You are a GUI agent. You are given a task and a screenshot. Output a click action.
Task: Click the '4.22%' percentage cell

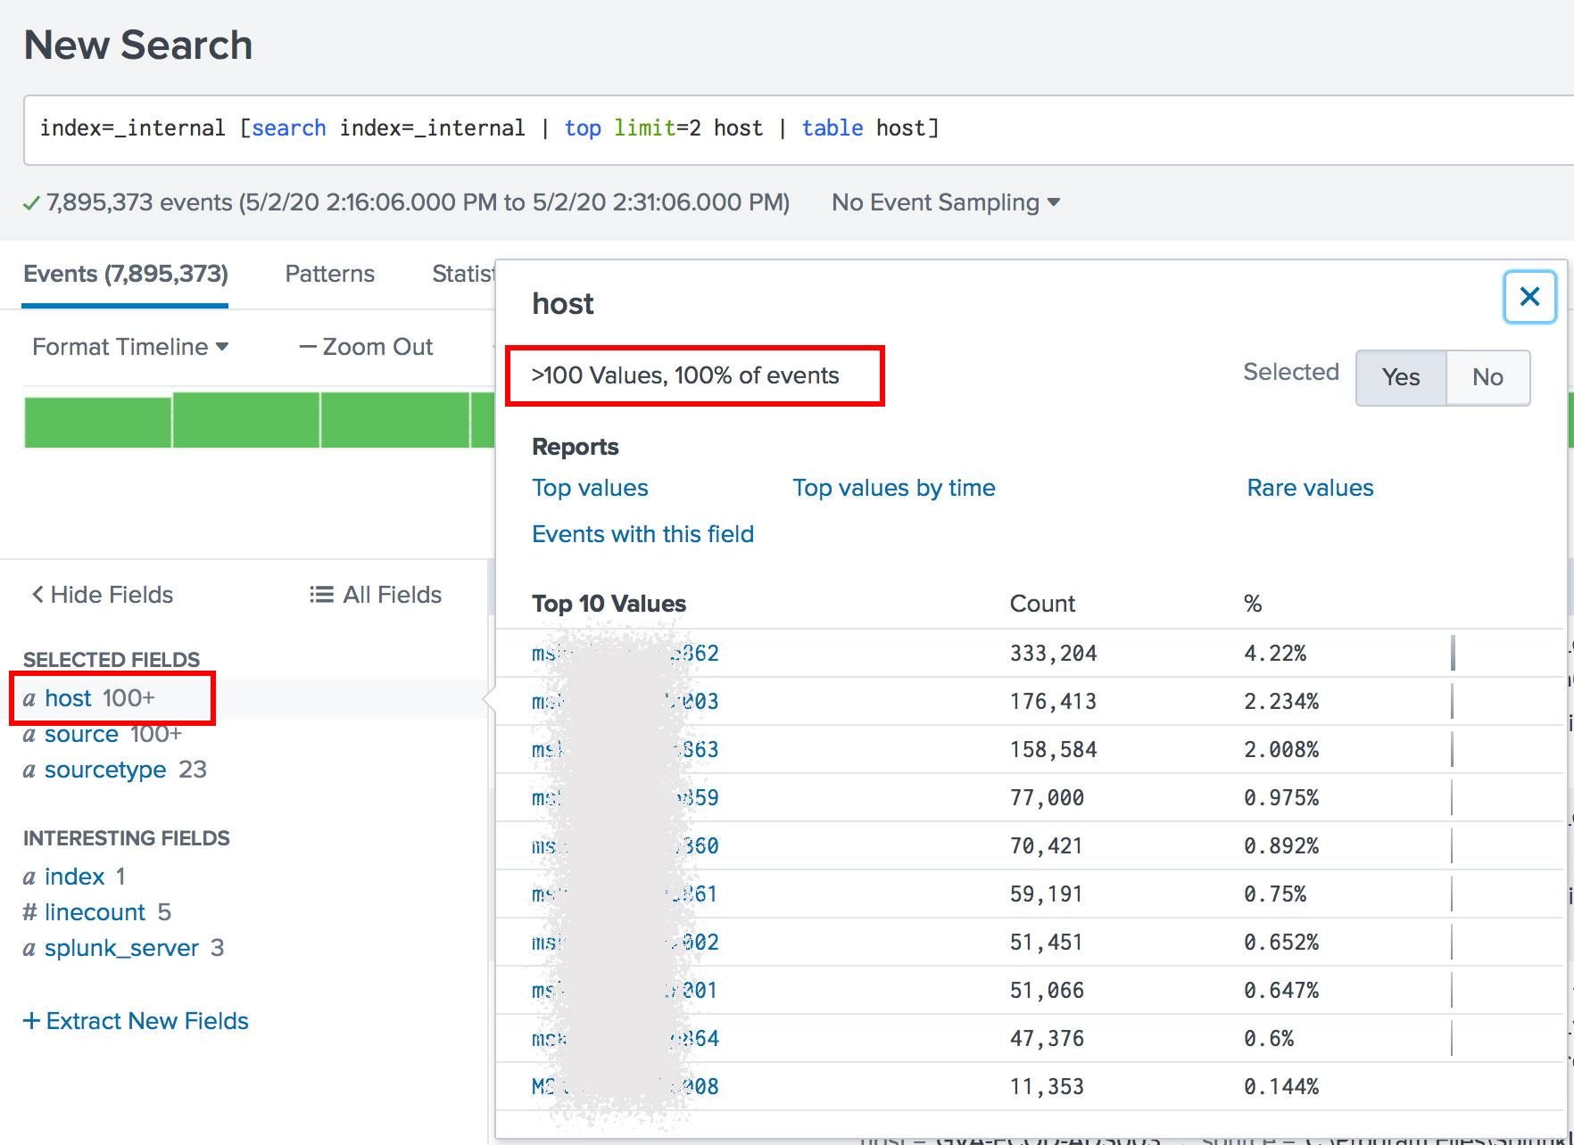(1275, 654)
